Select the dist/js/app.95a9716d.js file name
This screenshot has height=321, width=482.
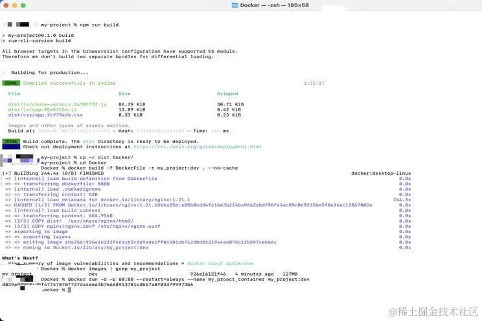click(42, 109)
